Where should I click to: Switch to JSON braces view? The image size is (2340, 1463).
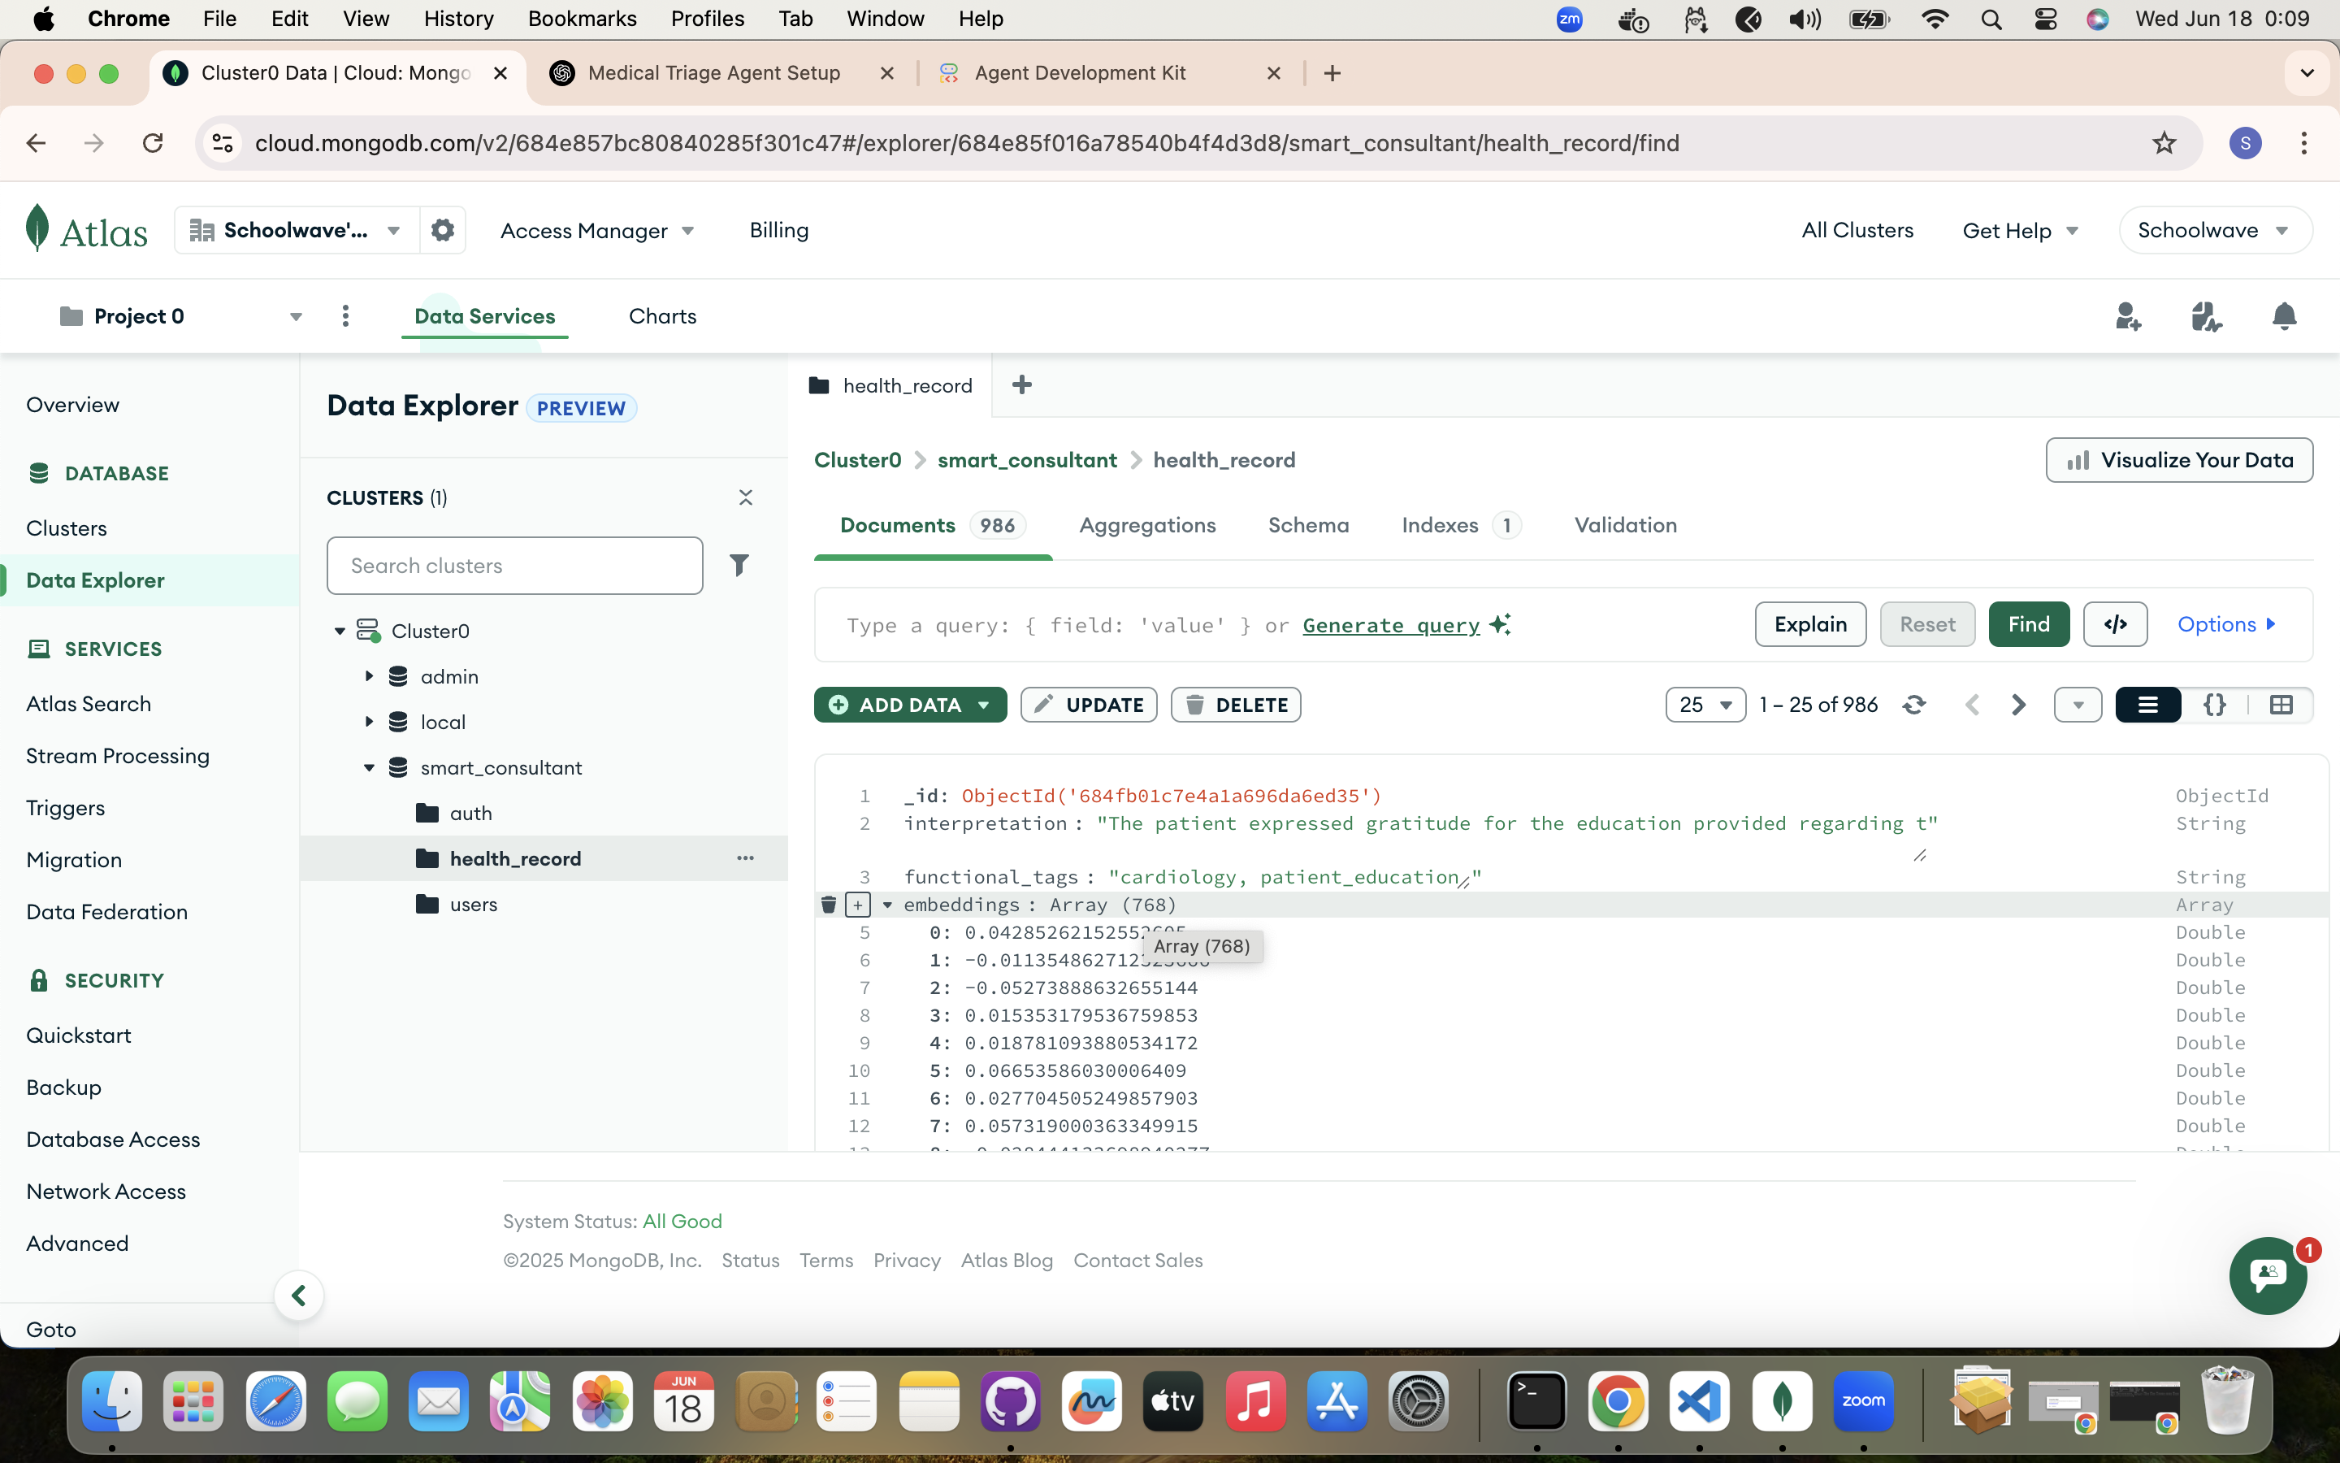[2214, 705]
